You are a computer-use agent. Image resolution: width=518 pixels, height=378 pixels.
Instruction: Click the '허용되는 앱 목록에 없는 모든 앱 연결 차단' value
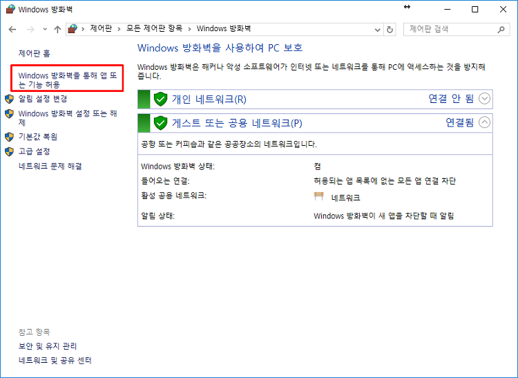pos(385,181)
